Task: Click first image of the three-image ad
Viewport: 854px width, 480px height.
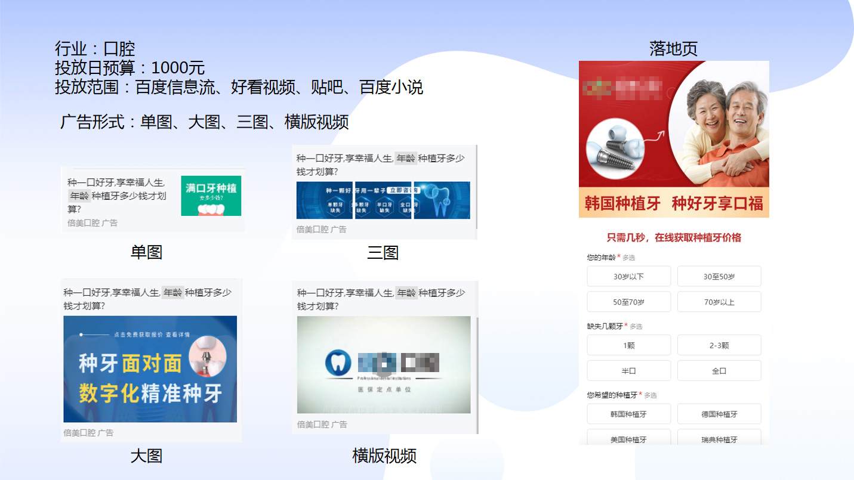Action: 325,200
